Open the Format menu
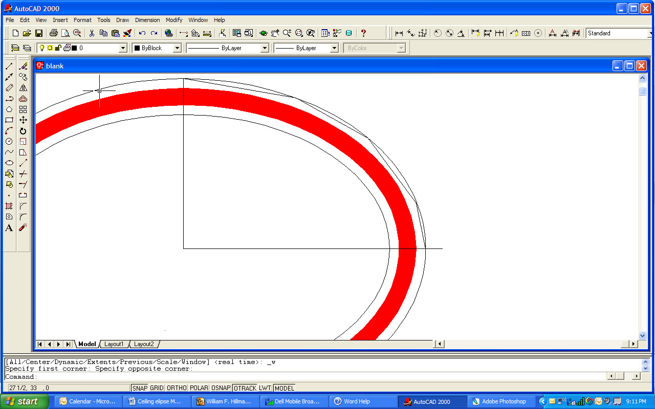Viewport: 655px width, 409px height. pyautogui.click(x=82, y=20)
